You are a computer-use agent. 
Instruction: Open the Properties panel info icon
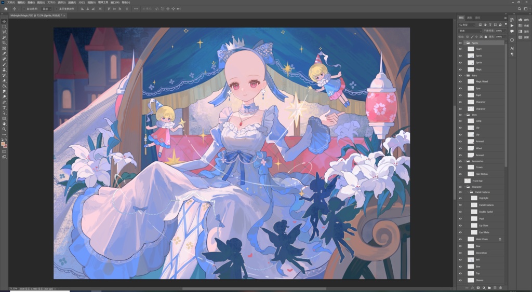coord(512,40)
